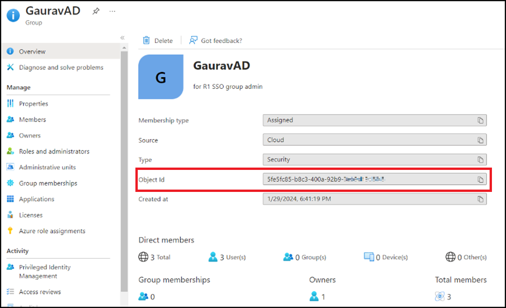506x308 pixels.
Task: Click the Group memberships count 0
Action: 147,296
